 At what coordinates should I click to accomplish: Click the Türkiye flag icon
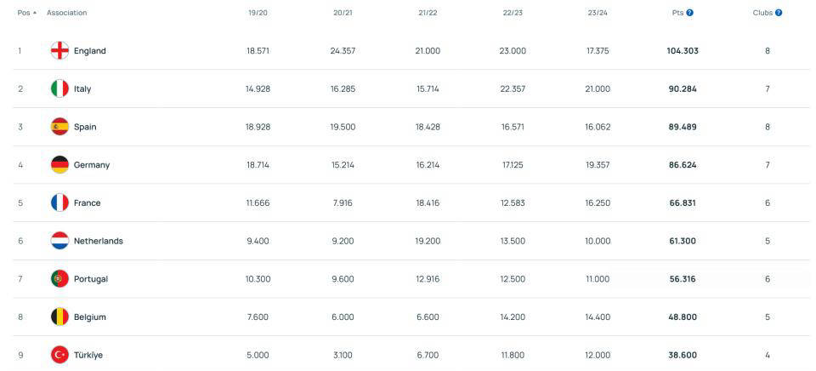(59, 355)
